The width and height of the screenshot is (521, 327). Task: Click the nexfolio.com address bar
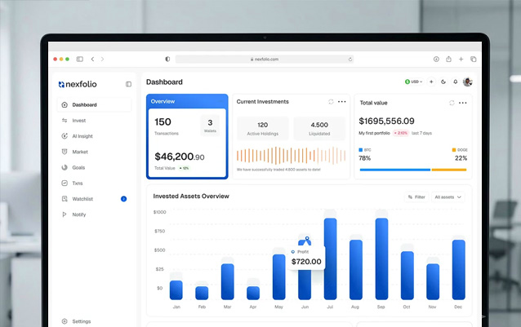[265, 59]
